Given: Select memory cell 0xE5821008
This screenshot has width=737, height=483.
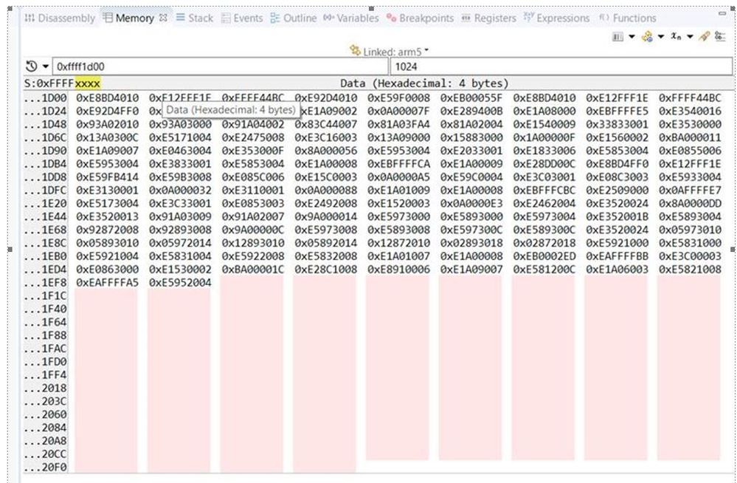Looking at the screenshot, I should tap(690, 270).
